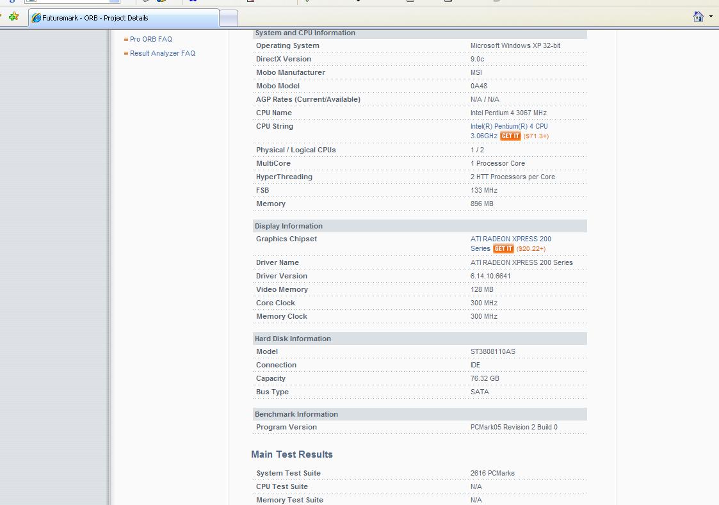Open the Pro ORB FAQ link
The height and width of the screenshot is (505, 719).
[151, 40]
